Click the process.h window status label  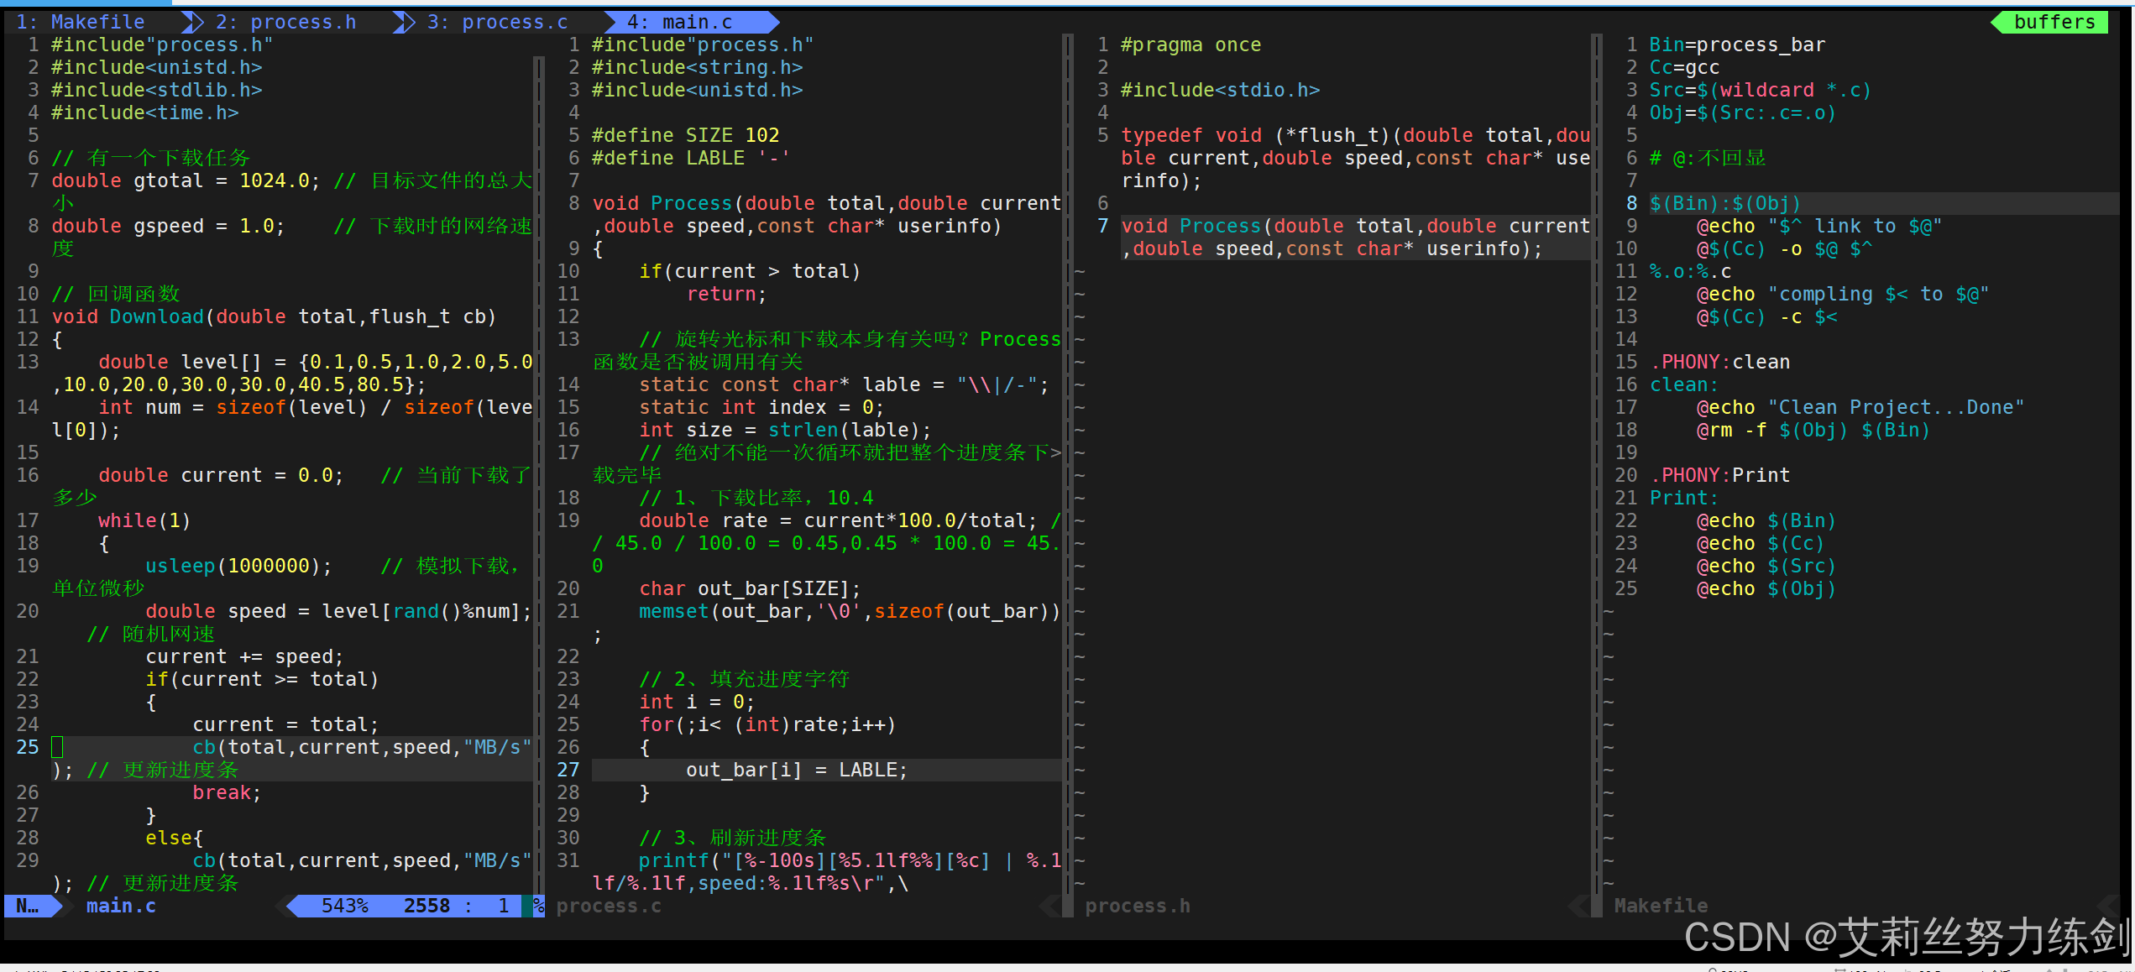point(1137,906)
